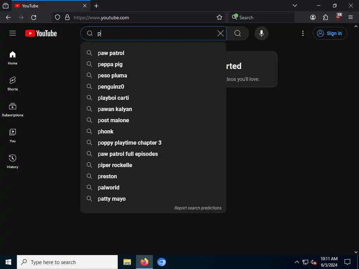Screen dimensions: 359x269
Task: Open the YouTube settings three-dot menu
Action: 303,33
